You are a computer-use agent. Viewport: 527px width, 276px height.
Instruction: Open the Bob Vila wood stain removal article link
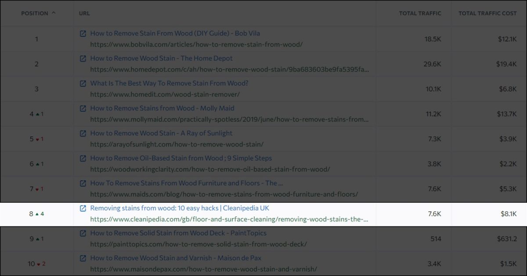175,33
